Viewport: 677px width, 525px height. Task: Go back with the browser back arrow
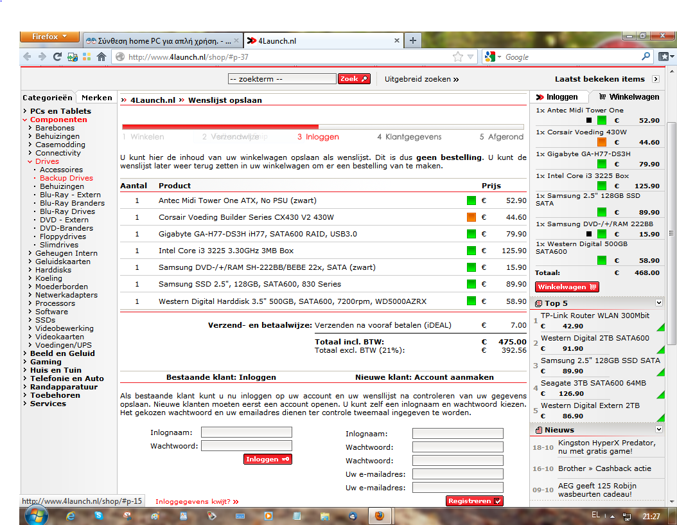27,57
